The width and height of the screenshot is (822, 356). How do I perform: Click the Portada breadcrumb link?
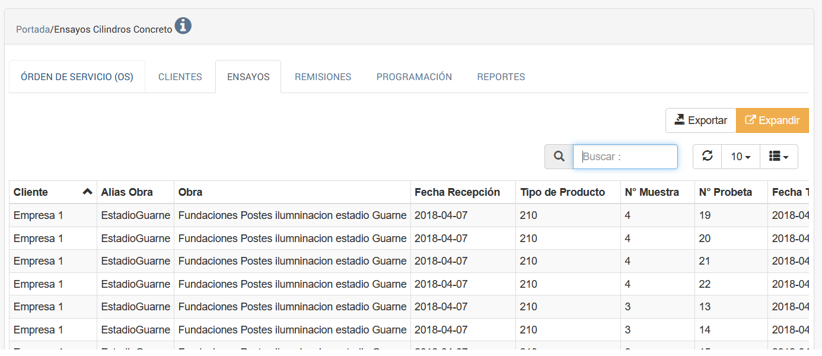click(x=33, y=29)
